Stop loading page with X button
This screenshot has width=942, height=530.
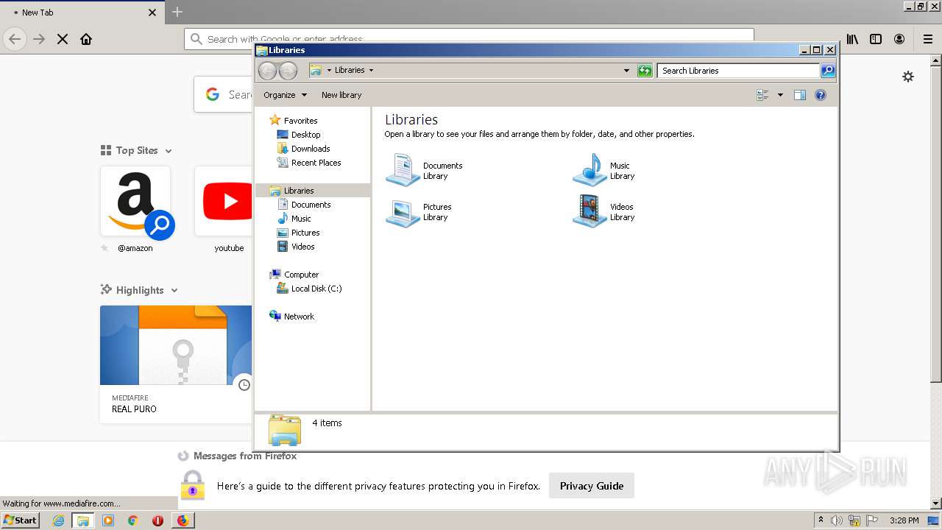pos(63,39)
